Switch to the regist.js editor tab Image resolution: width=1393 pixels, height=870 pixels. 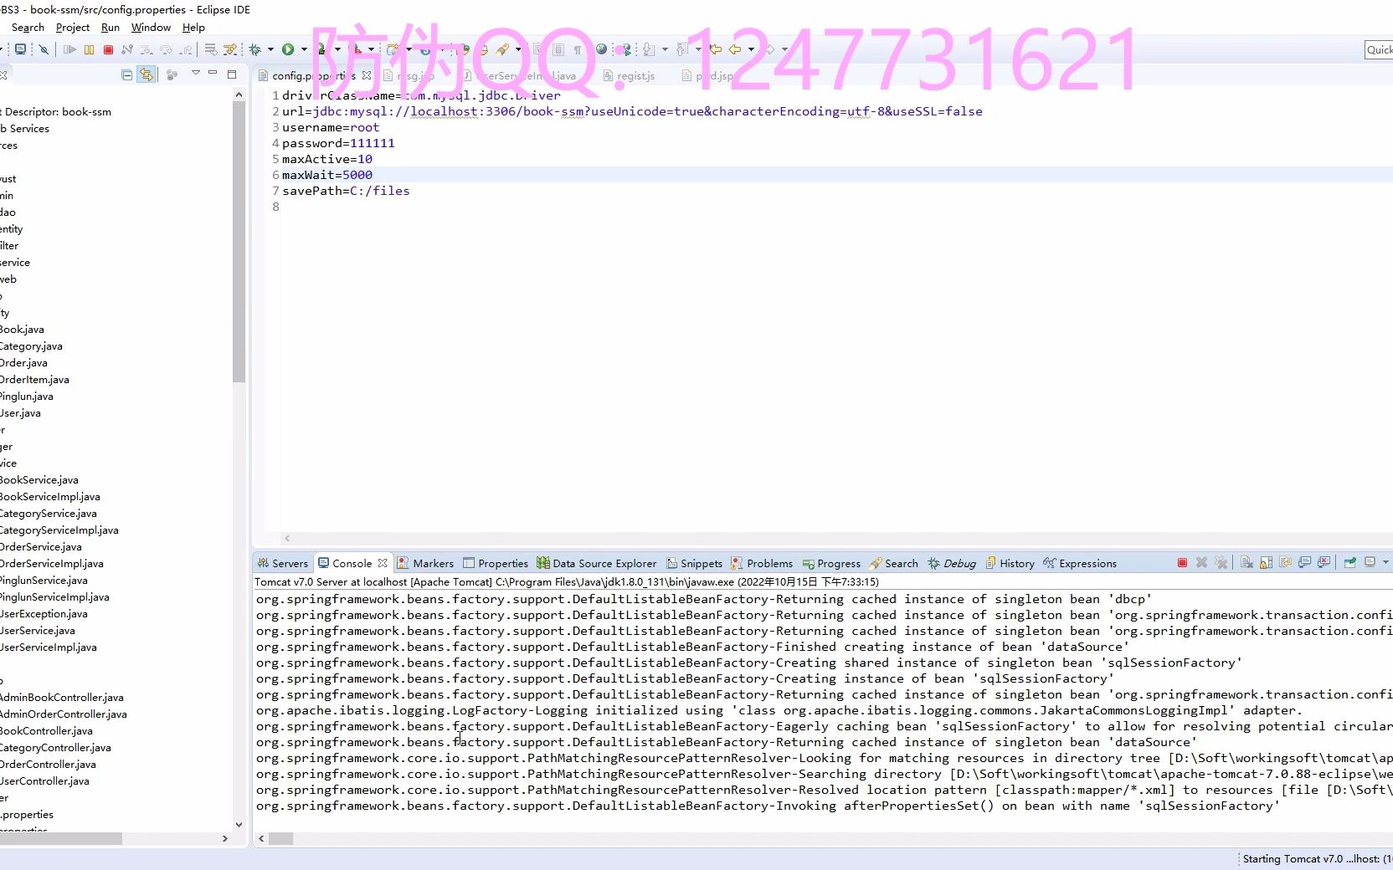tap(629, 75)
